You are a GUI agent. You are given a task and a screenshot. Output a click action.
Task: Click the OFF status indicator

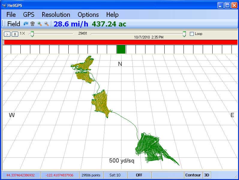(x=139, y=175)
